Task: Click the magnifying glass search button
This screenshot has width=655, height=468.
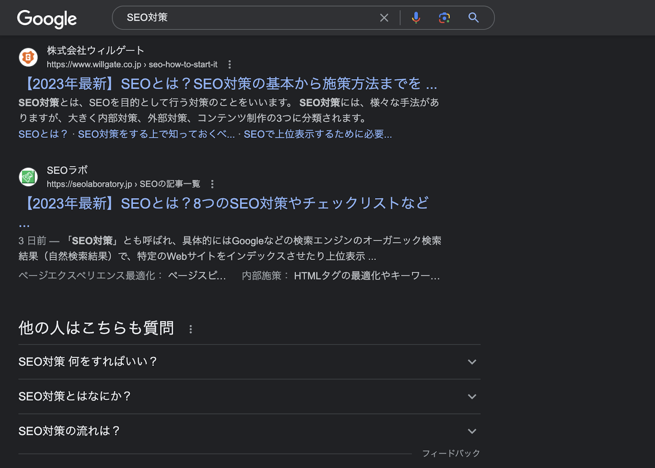Action: click(x=474, y=18)
